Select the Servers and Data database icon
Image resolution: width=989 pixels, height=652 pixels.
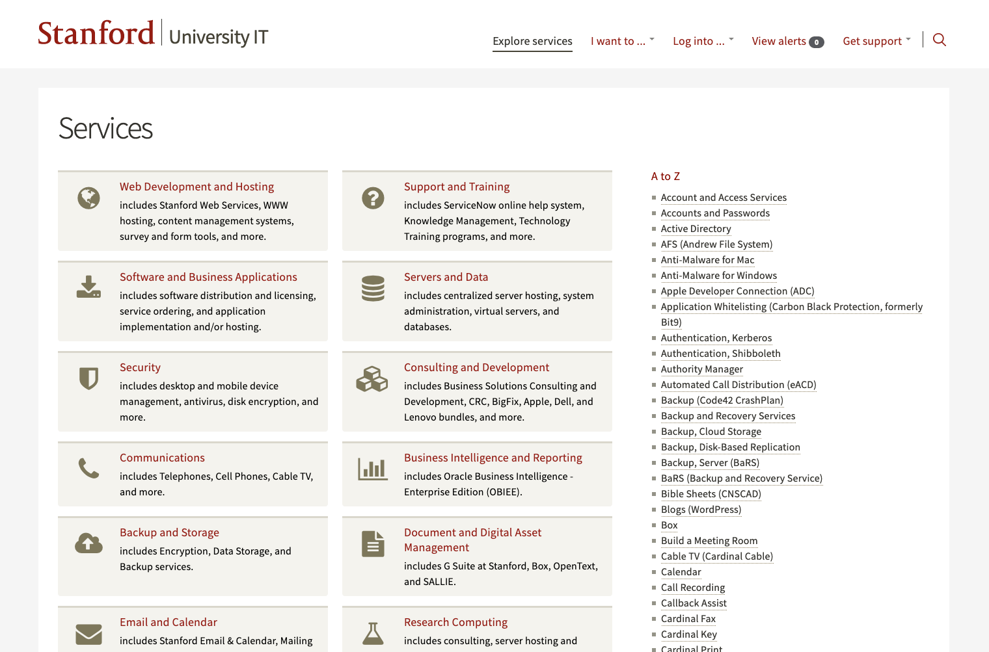coord(372,289)
